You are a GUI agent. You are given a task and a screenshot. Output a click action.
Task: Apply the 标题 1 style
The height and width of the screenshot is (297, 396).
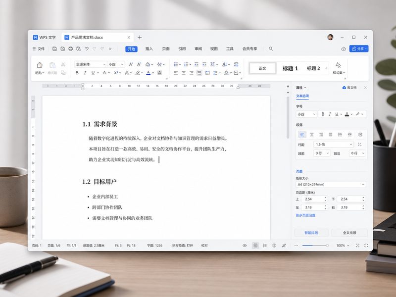pos(290,68)
